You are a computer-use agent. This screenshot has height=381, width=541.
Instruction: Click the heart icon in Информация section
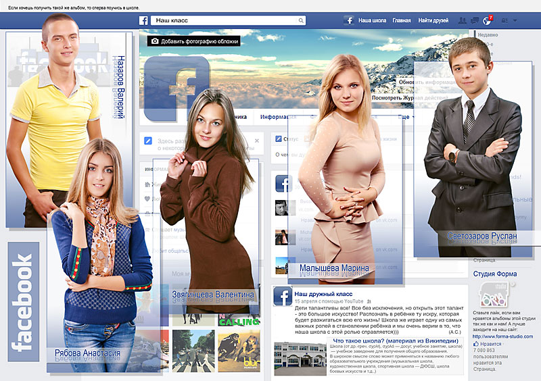[147, 199]
